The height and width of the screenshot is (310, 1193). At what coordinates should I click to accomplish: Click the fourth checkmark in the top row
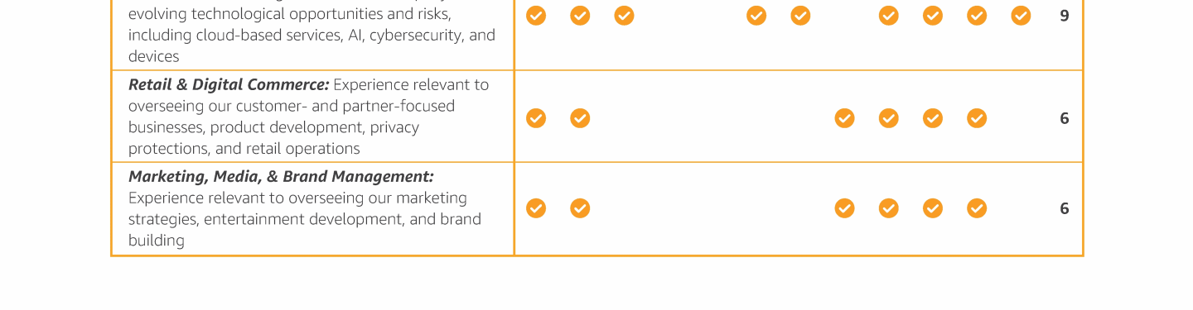click(756, 16)
